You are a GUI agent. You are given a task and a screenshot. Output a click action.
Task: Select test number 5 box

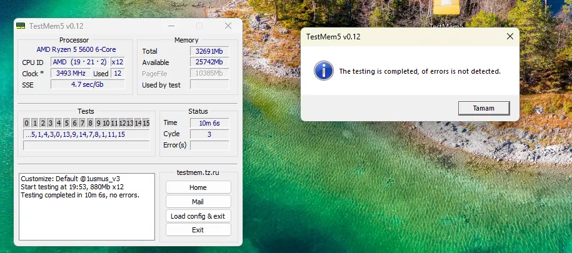(66, 123)
